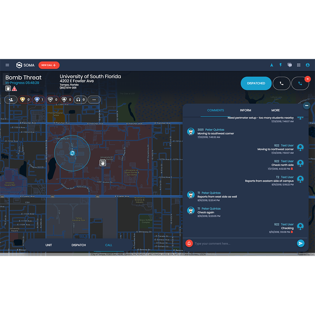Click the 'Need perimeter setup' comment text
Image resolution: width=315 pixels, height=315 pixels.
(x=261, y=118)
